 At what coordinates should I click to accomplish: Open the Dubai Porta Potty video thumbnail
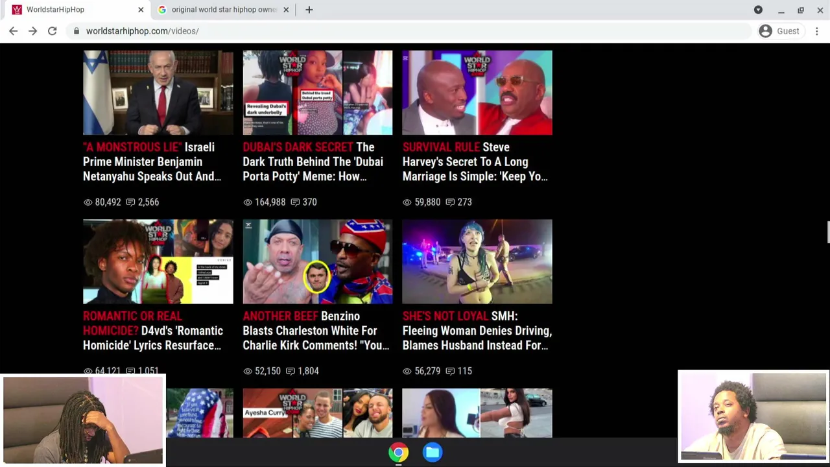click(318, 93)
